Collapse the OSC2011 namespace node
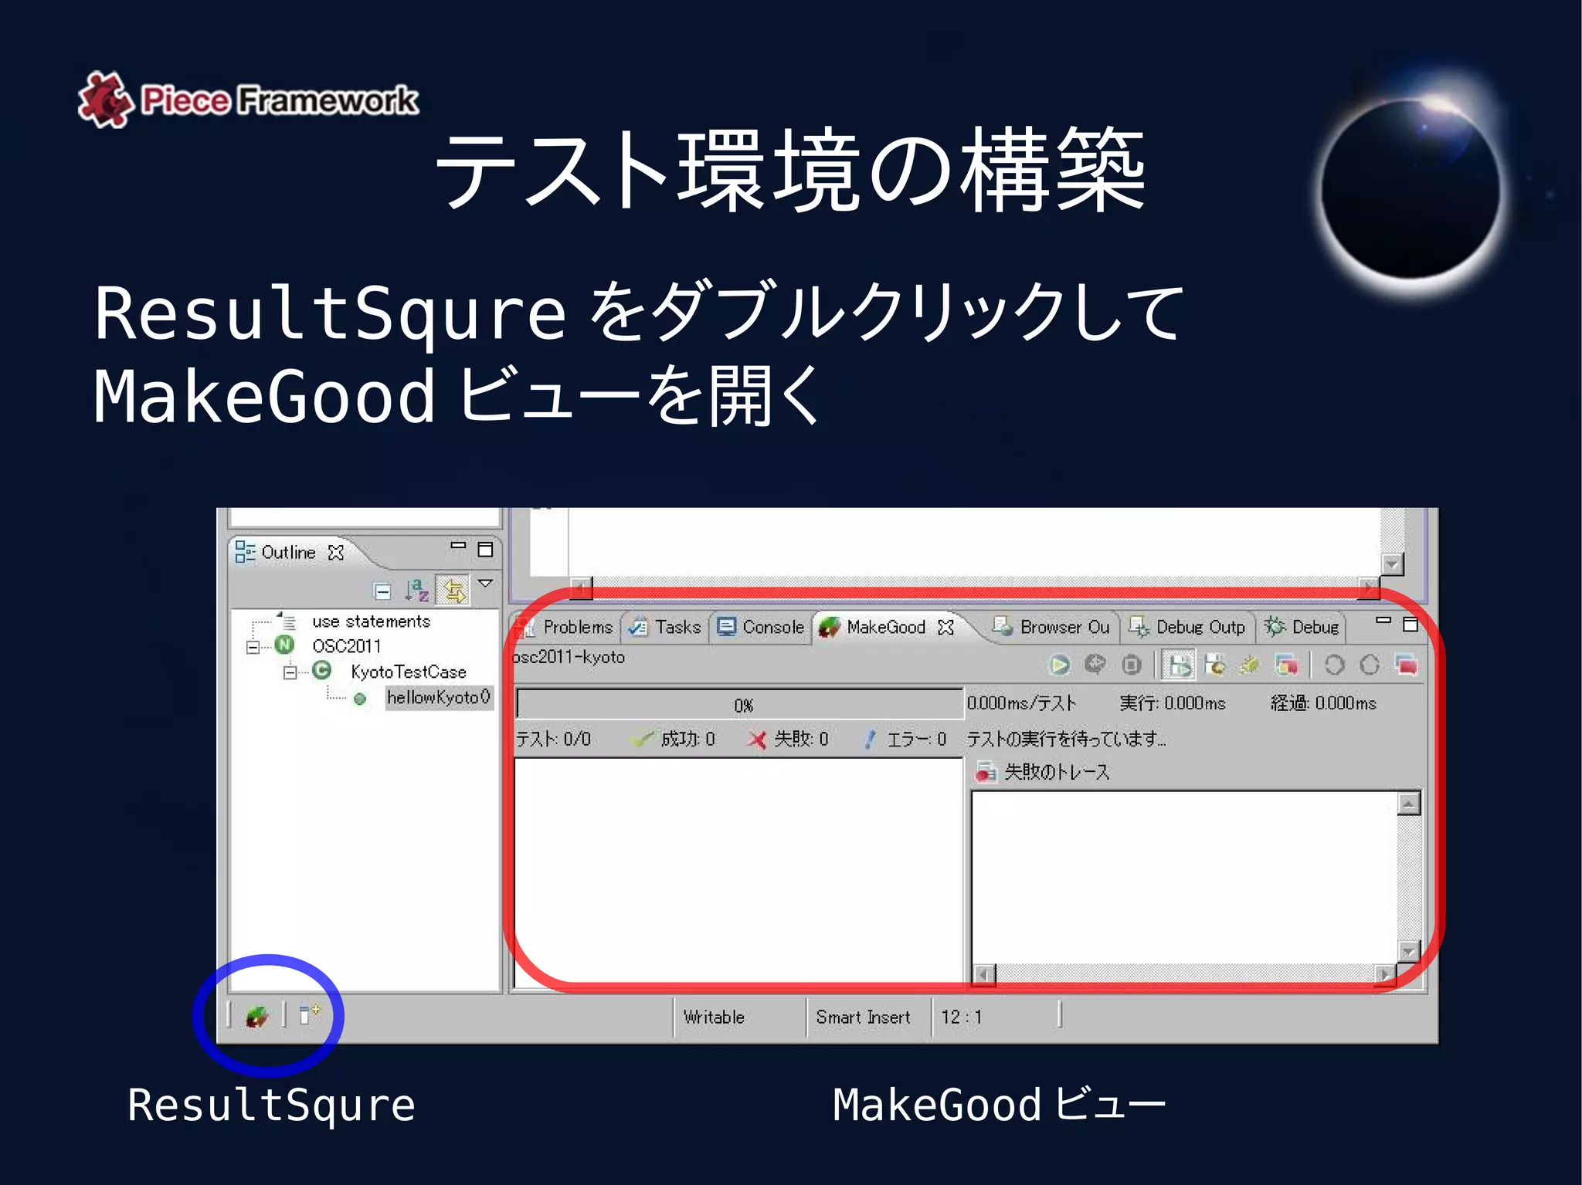 (253, 647)
